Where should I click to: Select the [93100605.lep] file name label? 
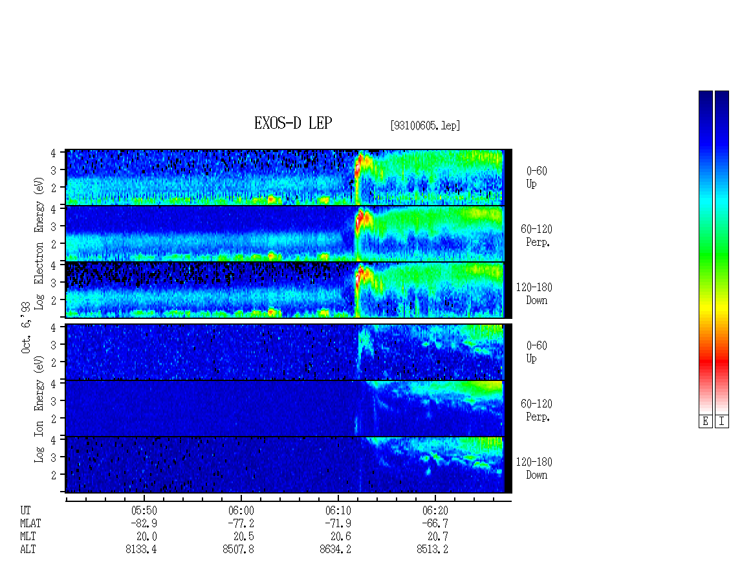click(x=425, y=125)
